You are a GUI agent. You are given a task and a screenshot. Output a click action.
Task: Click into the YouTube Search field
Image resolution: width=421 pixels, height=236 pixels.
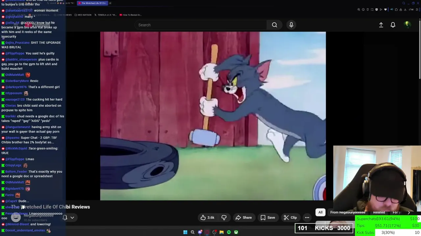coord(201,25)
